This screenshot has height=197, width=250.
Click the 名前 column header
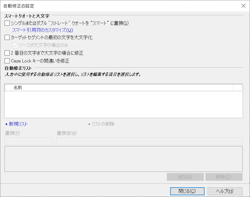(x=122, y=88)
